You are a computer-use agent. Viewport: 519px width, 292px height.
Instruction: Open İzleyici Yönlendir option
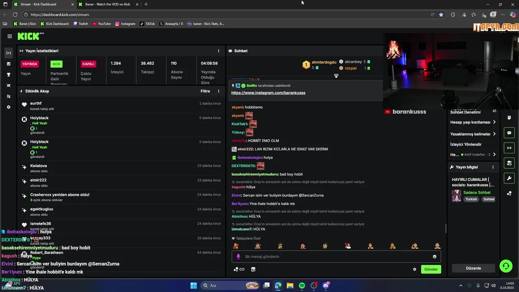point(466,144)
